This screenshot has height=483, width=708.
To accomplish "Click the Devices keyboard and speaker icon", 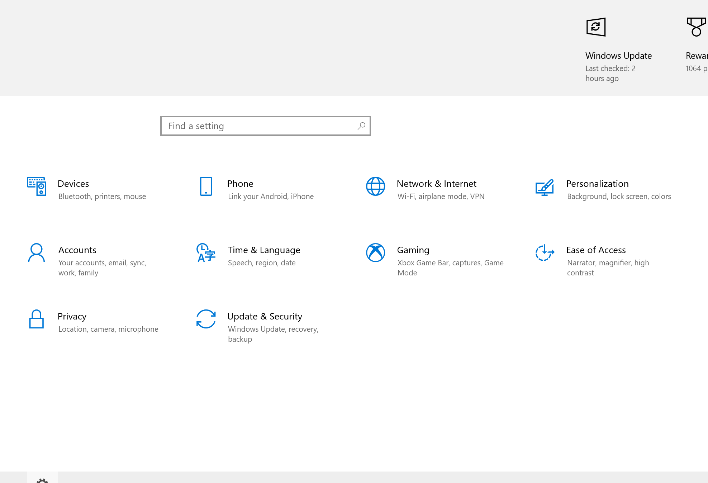I will point(36,186).
